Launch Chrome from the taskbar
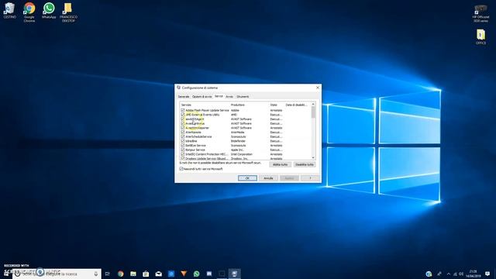This screenshot has width=496, height=279. 121,274
